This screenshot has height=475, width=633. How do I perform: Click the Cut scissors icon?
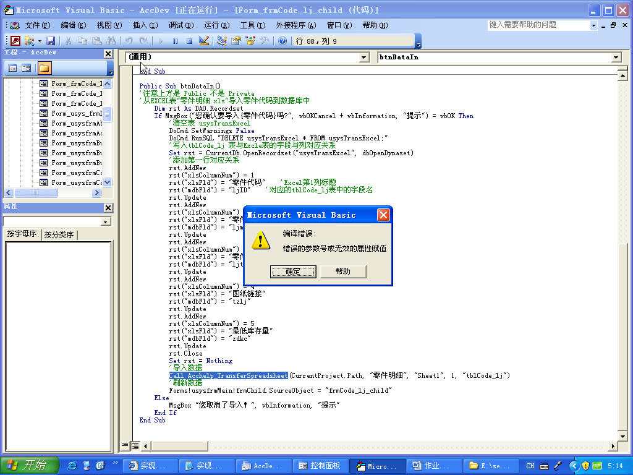point(68,41)
